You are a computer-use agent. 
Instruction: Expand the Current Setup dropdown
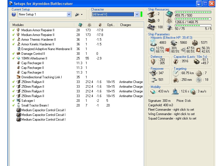(x=69, y=14)
